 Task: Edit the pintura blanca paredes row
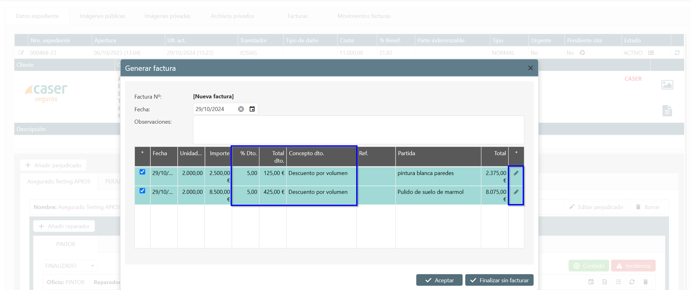(x=516, y=173)
